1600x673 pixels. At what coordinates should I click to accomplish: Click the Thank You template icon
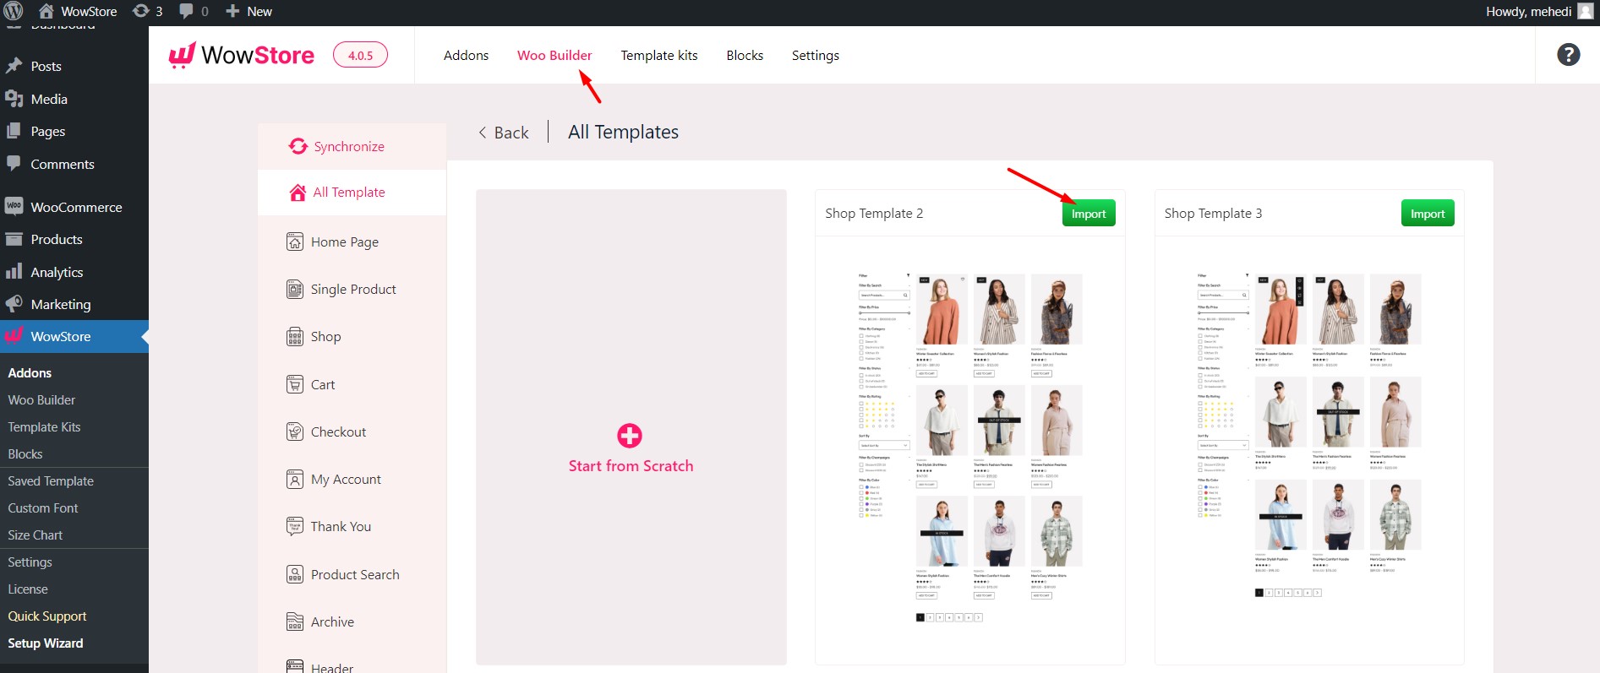click(x=294, y=527)
